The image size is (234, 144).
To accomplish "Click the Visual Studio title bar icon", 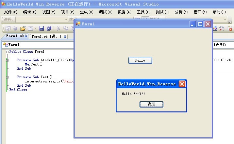I will point(3,4).
